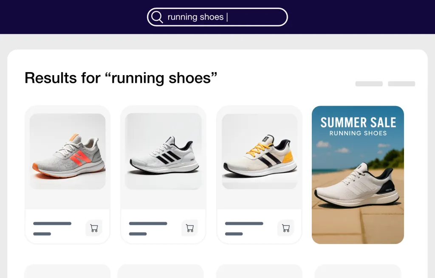The width and height of the screenshot is (435, 278).
Task: Click the short price line under orange-striped shoe
Action: coord(42,234)
